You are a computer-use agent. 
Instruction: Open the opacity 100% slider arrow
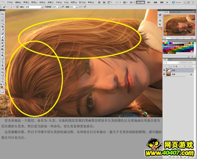(x=59, y=7)
